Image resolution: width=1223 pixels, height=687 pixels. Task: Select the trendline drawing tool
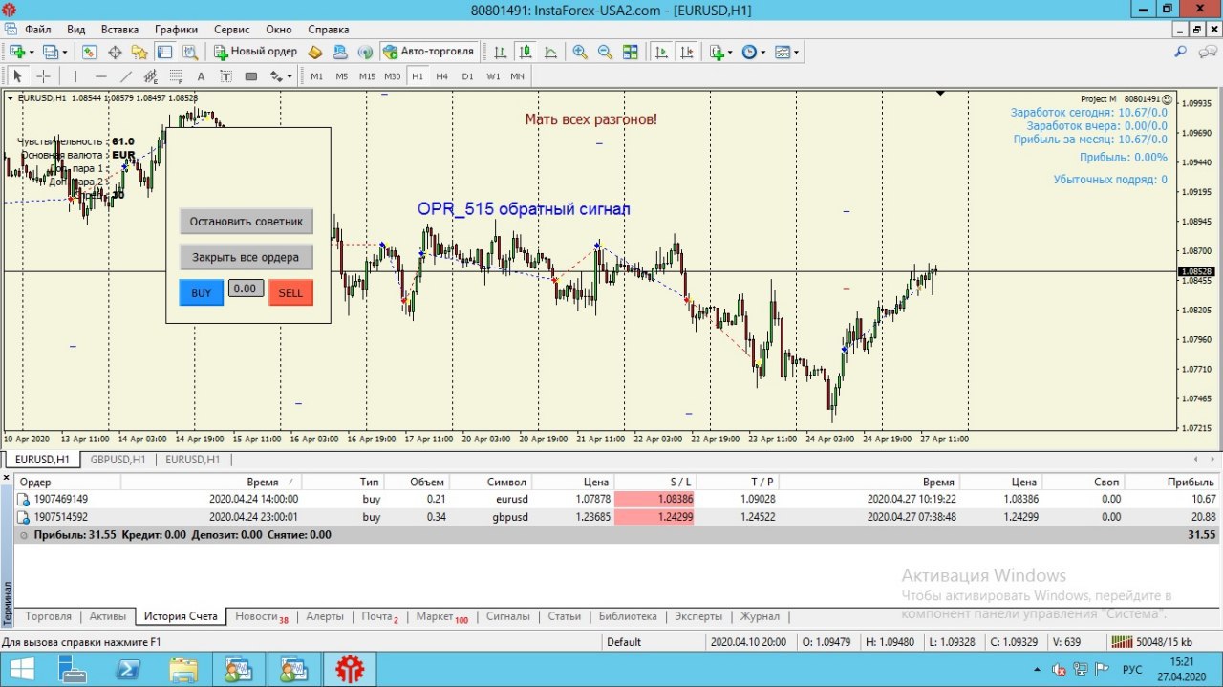125,76
